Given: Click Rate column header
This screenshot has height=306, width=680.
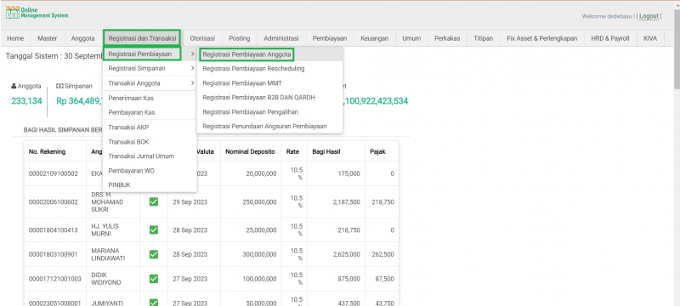Looking at the screenshot, I should [x=292, y=151].
